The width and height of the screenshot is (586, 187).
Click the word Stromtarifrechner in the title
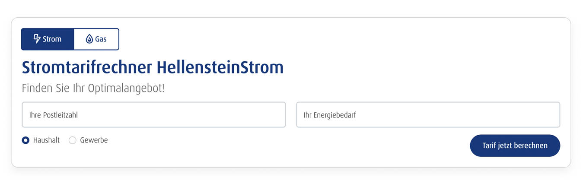click(x=87, y=68)
